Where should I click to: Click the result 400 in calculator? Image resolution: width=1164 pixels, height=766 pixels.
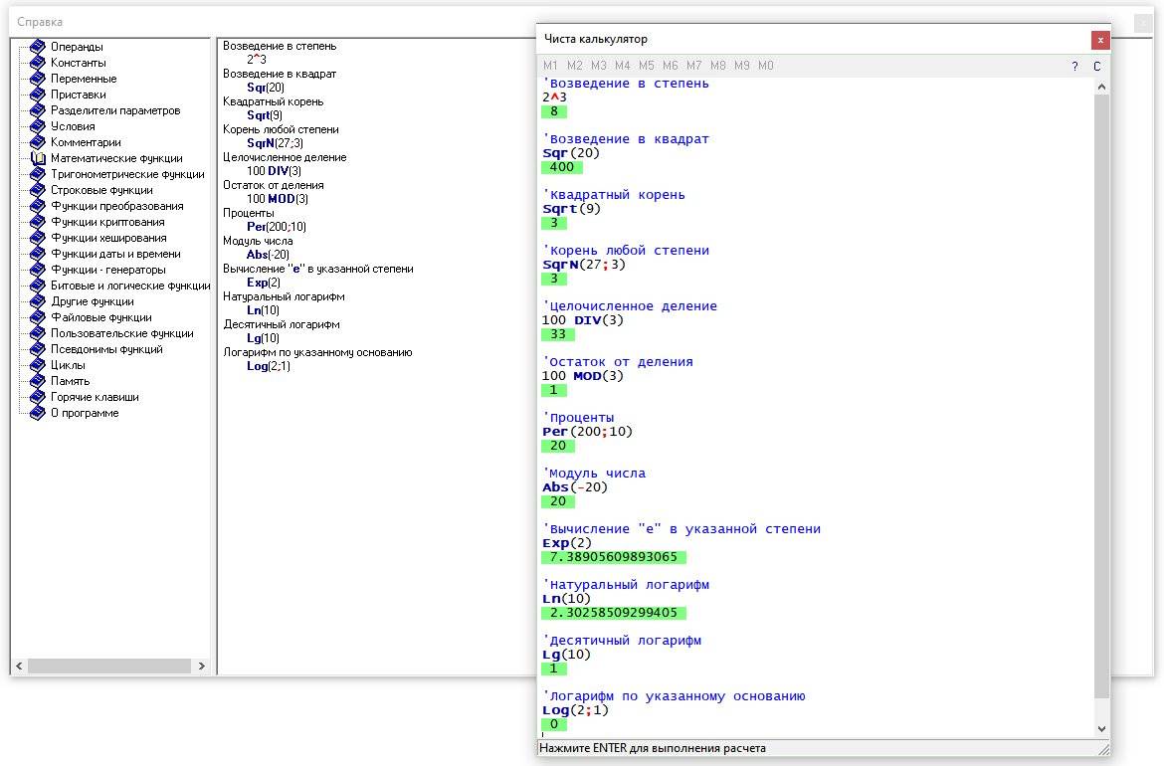coord(561,167)
